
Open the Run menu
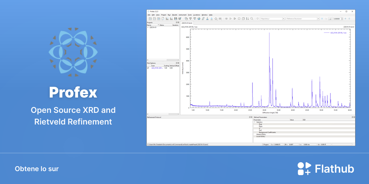click(169, 15)
